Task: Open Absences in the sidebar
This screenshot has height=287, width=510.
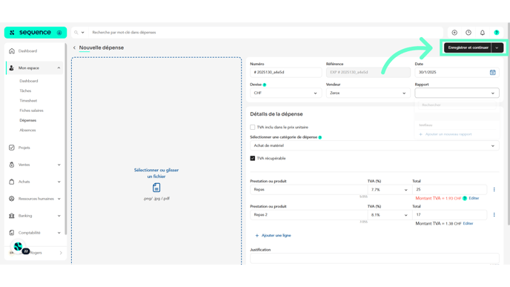Action: pyautogui.click(x=27, y=131)
